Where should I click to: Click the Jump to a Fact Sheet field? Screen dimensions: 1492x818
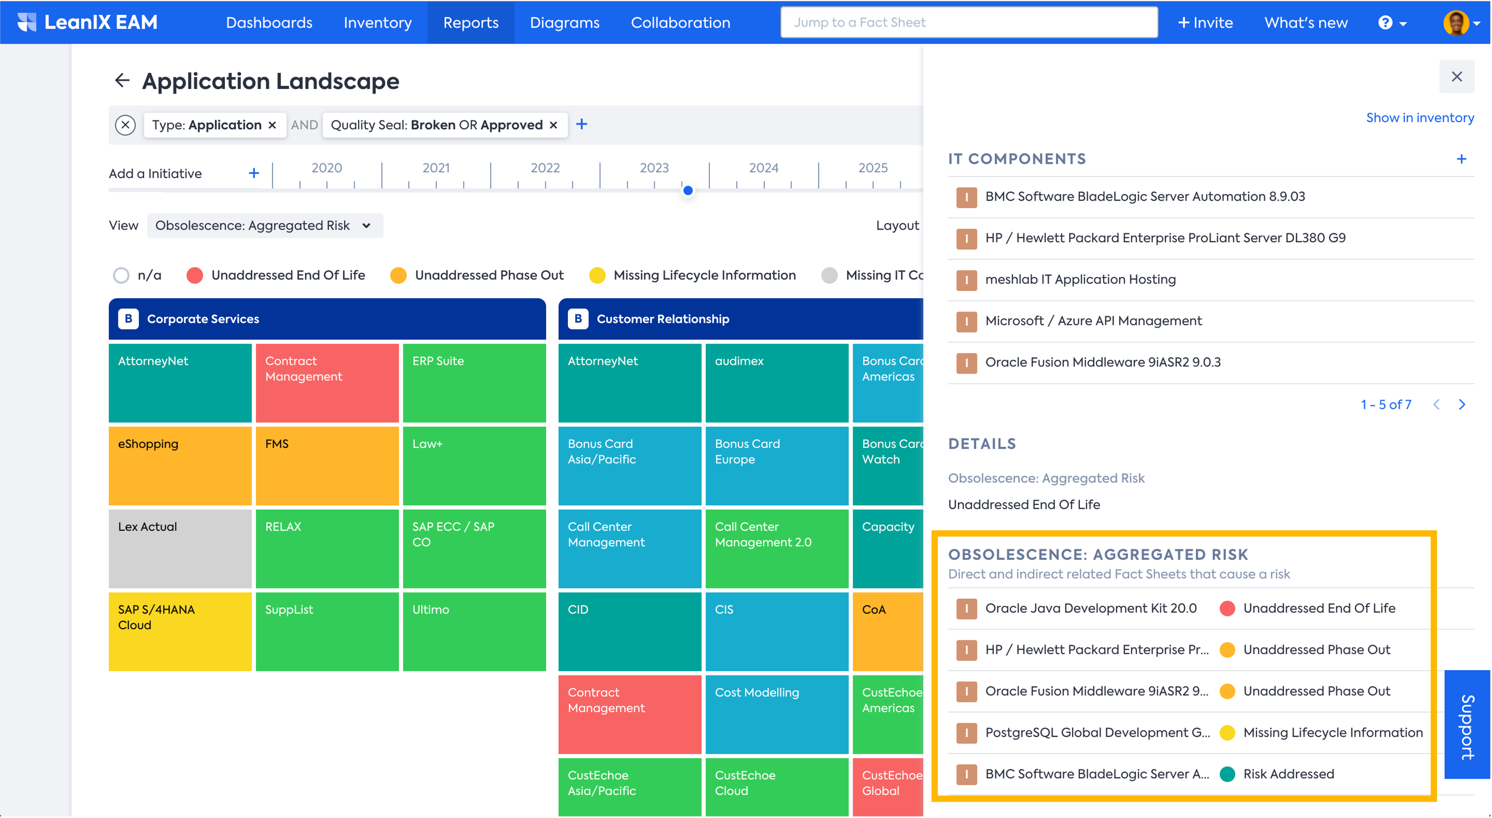pyautogui.click(x=968, y=23)
